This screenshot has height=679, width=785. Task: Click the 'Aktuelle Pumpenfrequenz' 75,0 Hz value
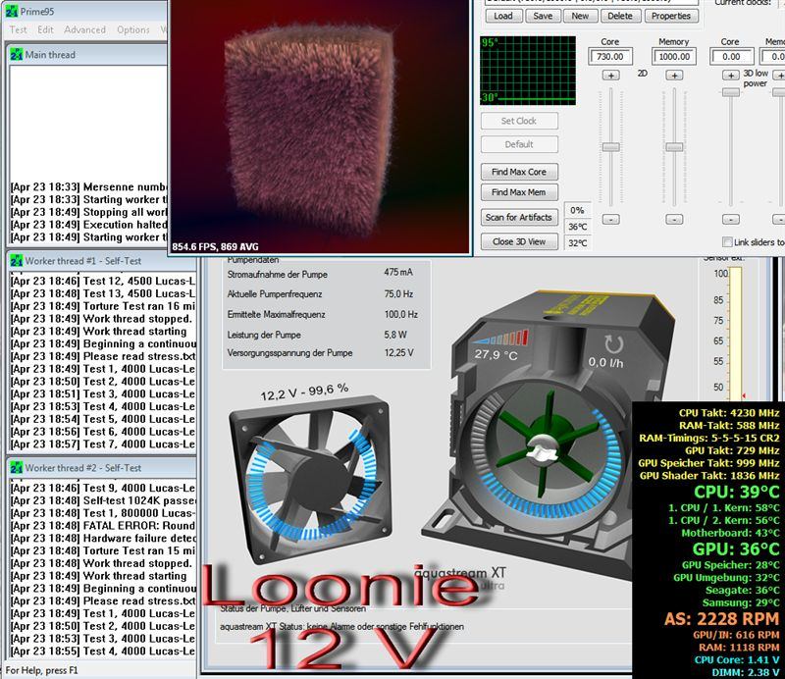399,294
